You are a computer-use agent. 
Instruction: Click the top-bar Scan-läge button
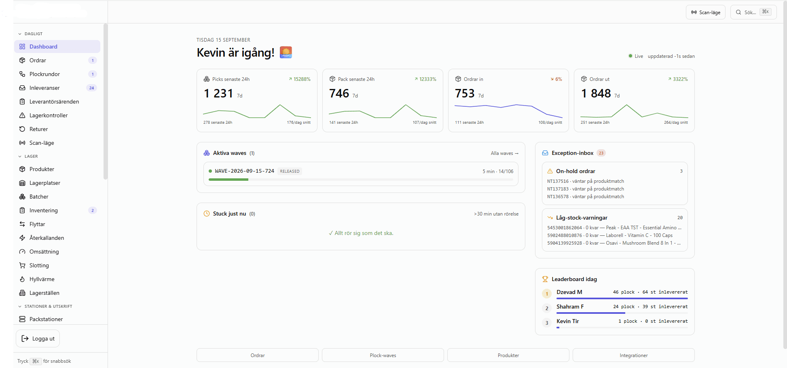click(x=706, y=12)
